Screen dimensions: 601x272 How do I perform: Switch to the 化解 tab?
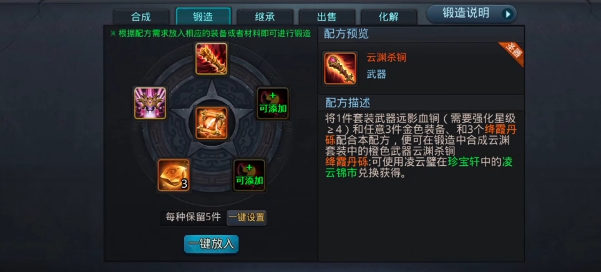coord(389,17)
